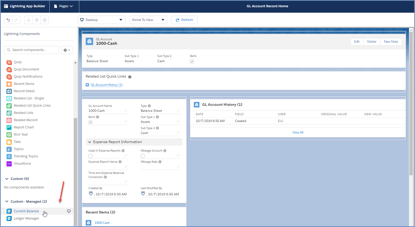Open the Shrink To View zoom dropdown
Image resolution: width=415 pixels, height=227 pixels.
148,20
